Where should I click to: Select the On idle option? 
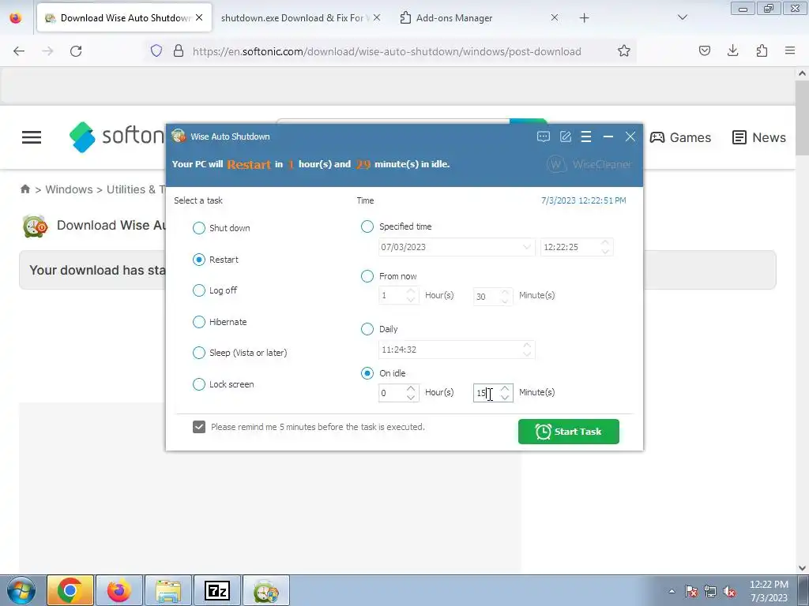pos(367,373)
